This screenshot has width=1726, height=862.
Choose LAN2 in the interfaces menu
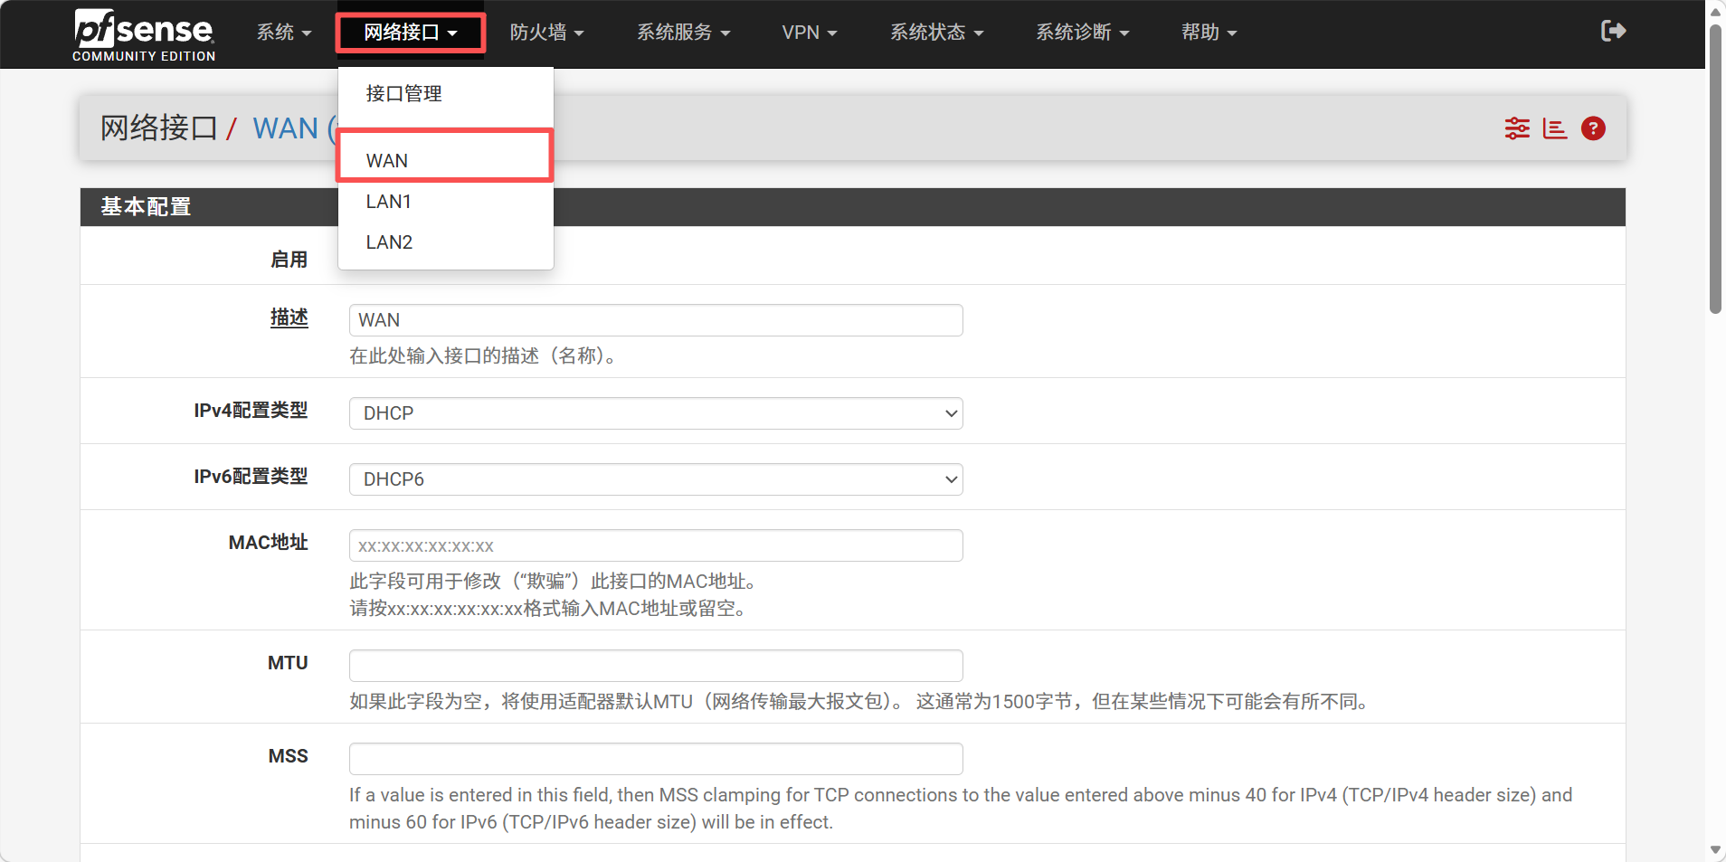coord(389,242)
